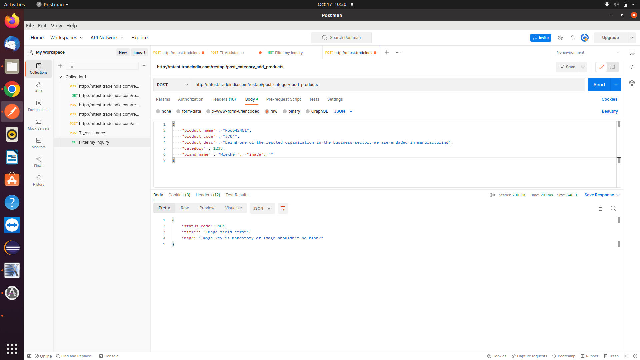Switch to the Tests tab in request

314,99
